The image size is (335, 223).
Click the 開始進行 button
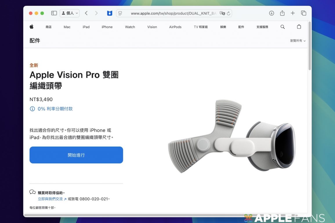(76, 155)
